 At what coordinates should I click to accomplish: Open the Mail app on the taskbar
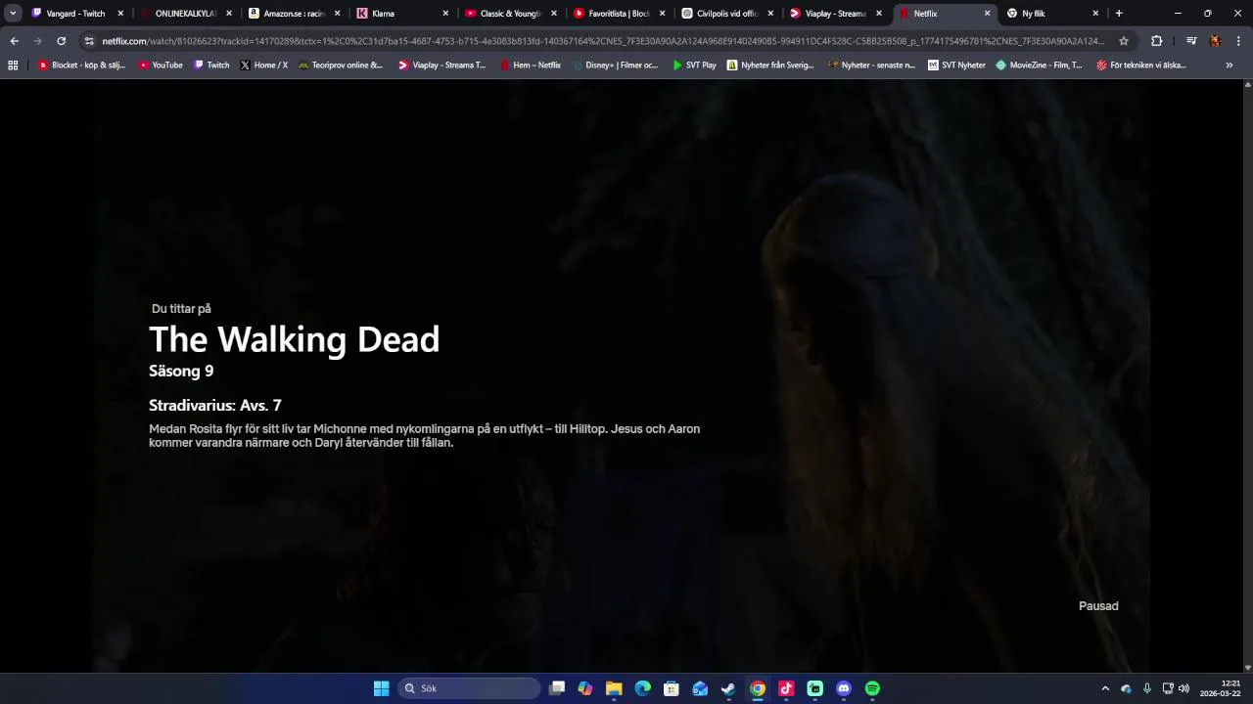click(x=700, y=688)
